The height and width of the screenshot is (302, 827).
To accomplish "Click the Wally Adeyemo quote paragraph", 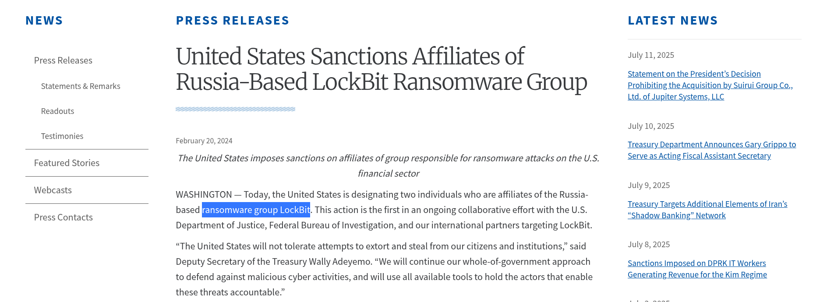I will [x=384, y=269].
